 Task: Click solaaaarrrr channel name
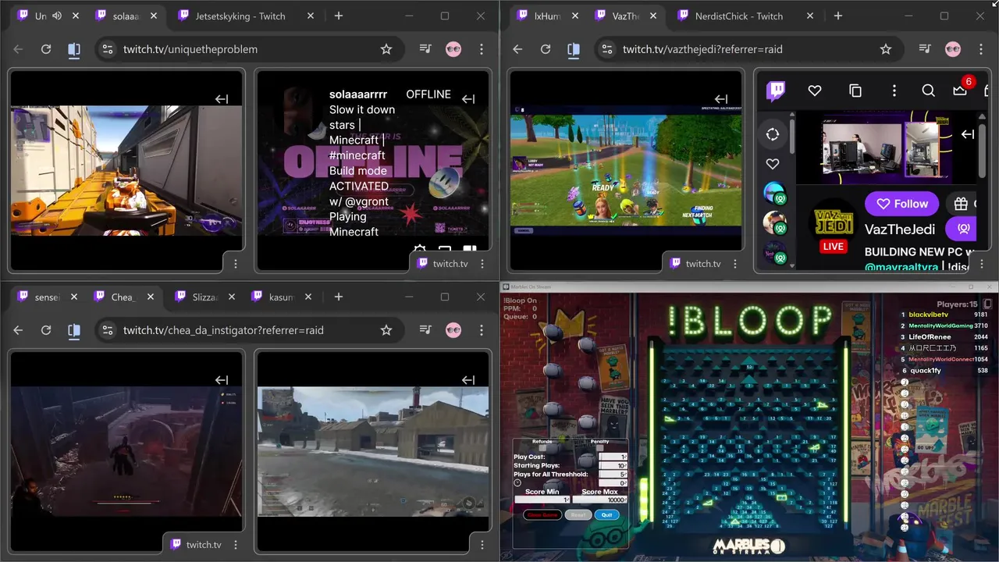point(358,94)
